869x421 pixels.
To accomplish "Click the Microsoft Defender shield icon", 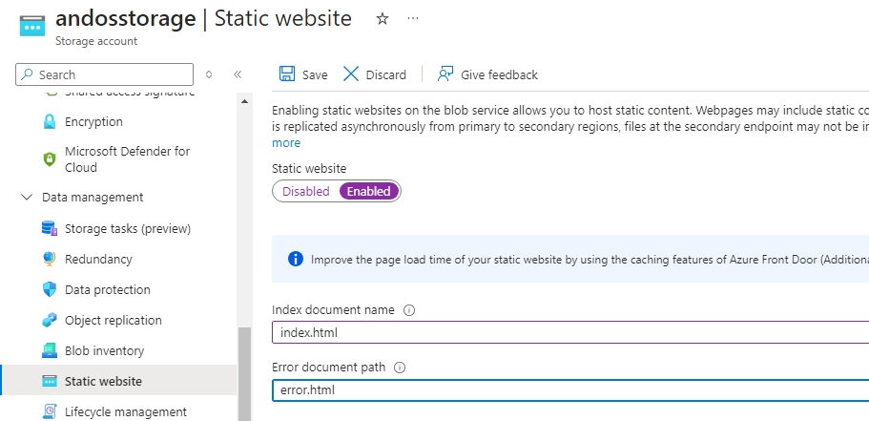I will (50, 159).
